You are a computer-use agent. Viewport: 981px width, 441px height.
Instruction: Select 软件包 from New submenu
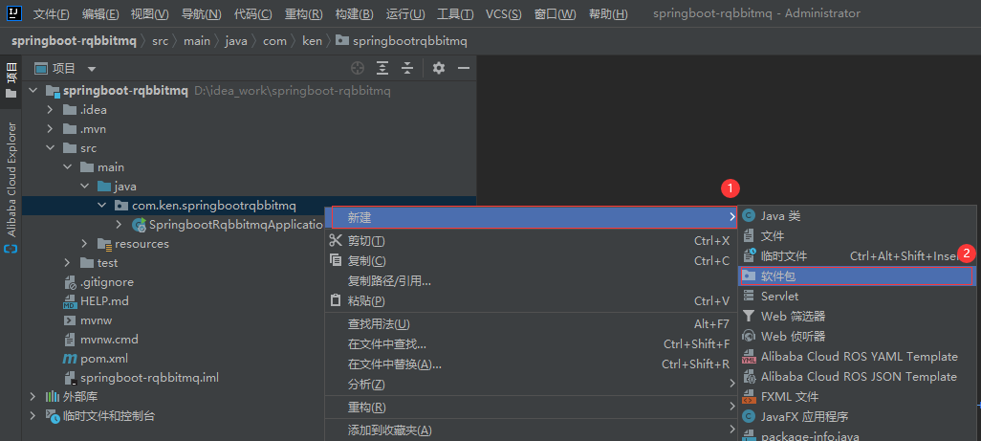point(857,276)
